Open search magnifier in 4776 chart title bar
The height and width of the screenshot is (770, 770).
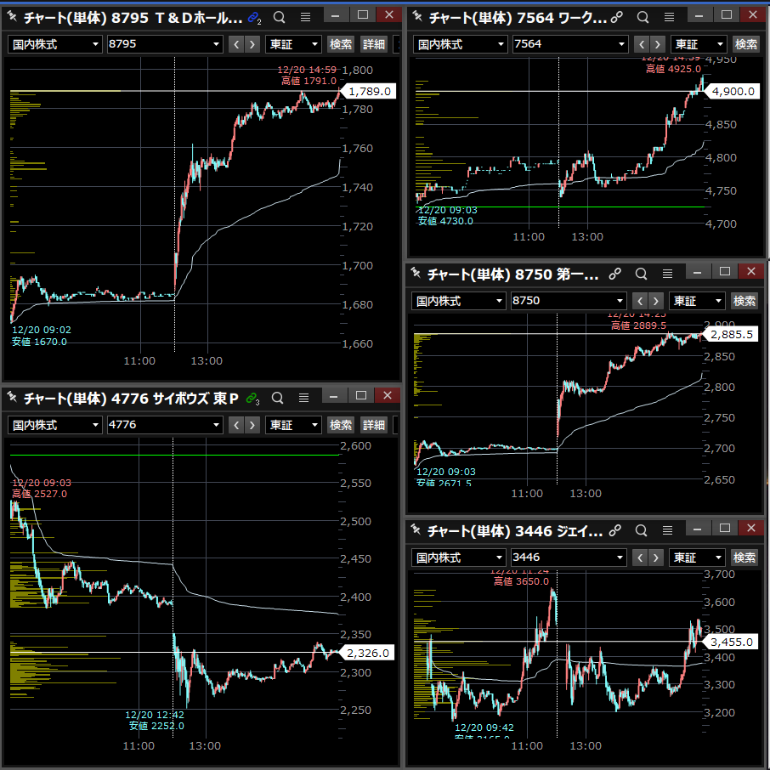(x=277, y=398)
